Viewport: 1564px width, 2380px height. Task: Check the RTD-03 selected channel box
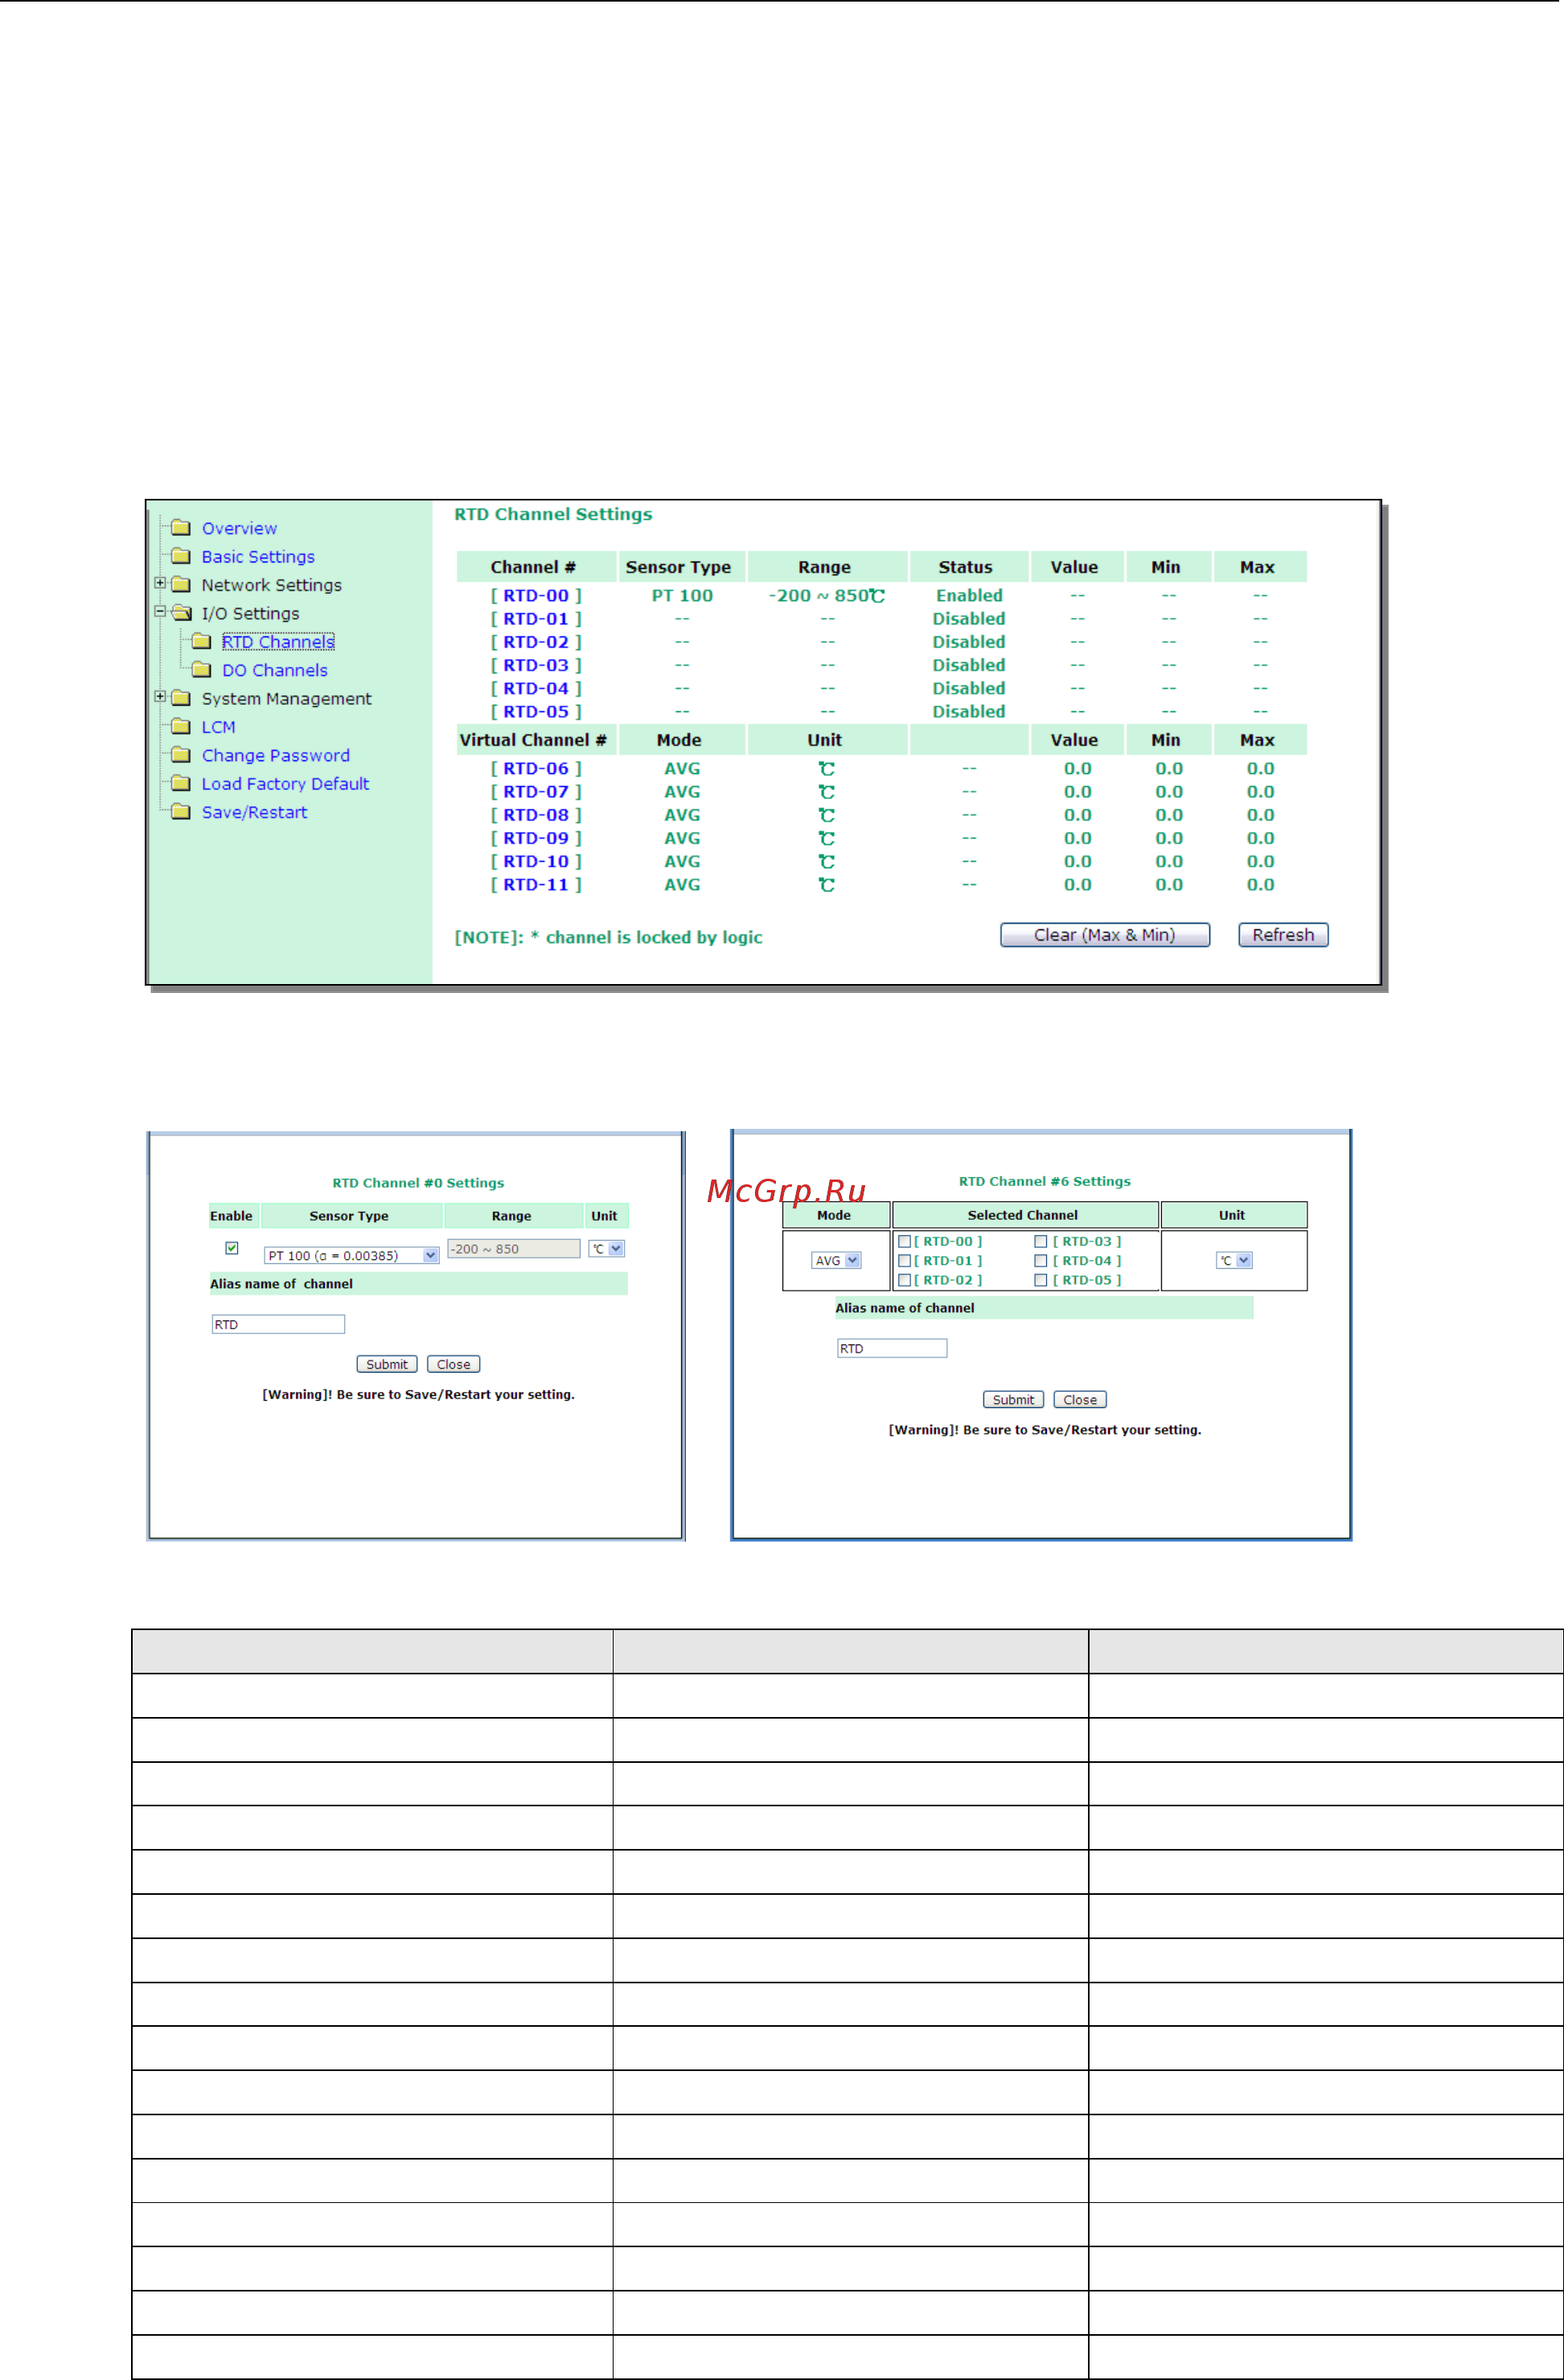(1041, 1241)
